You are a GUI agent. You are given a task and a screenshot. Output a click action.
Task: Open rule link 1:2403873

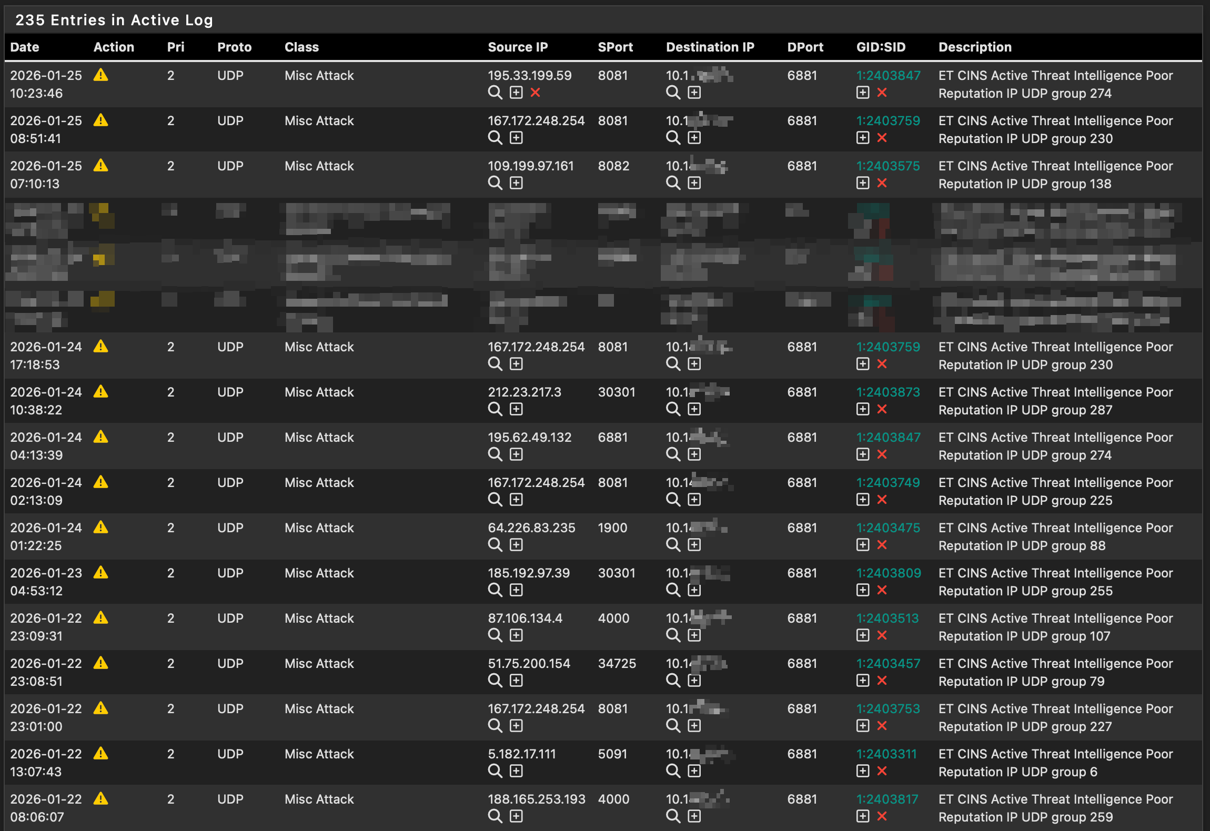(888, 392)
